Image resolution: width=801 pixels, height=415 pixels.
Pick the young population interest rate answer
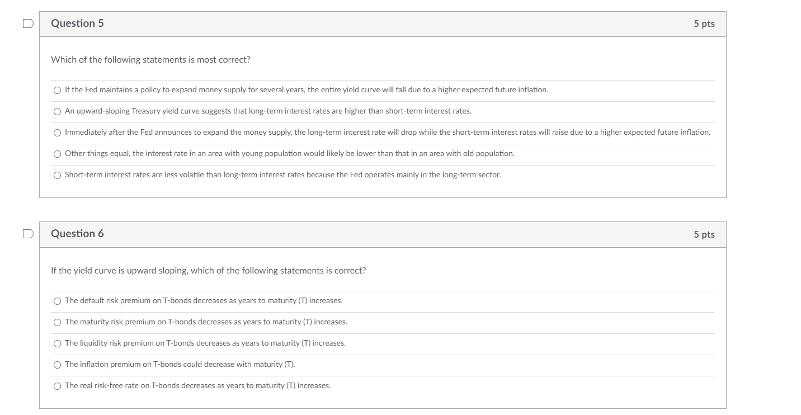click(57, 154)
